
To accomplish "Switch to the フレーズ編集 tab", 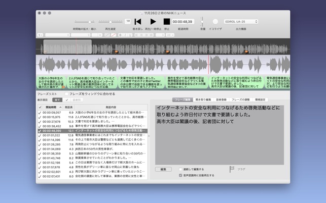I will tap(183, 99).
